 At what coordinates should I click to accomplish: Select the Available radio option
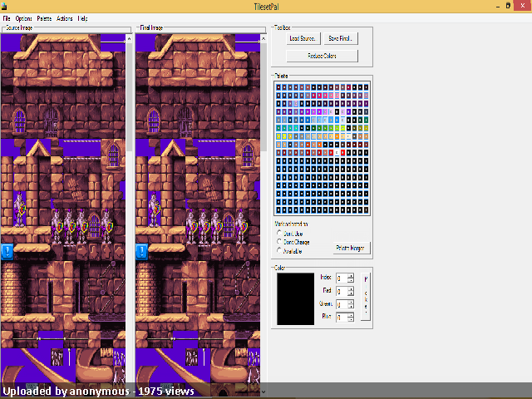(x=279, y=251)
